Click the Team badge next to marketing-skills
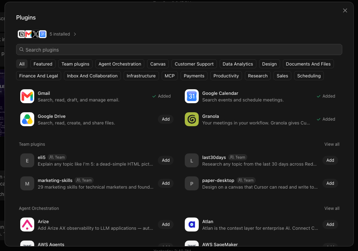The image size is (358, 251). click(84, 180)
